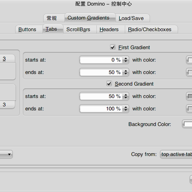This screenshot has width=192, height=192.
Task: Increase First Gradient ends at value
Action: coord(126,71)
